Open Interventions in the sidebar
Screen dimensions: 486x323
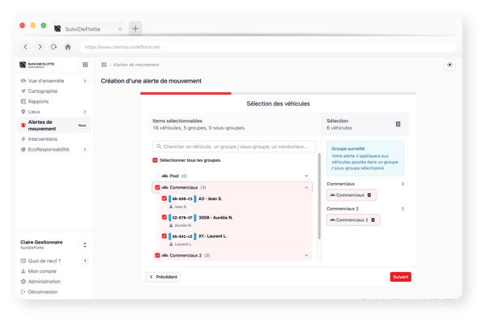point(43,138)
